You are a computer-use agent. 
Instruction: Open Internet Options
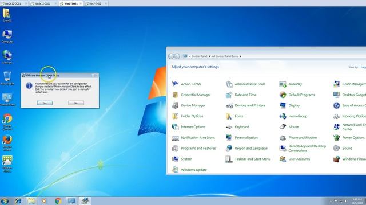[189, 126]
